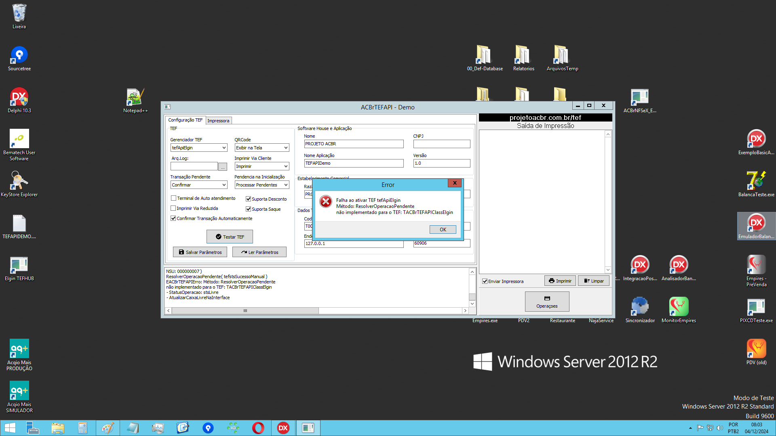The image size is (776, 436).
Task: Launch KeyStore Explorer from desktop
Action: click(19, 184)
